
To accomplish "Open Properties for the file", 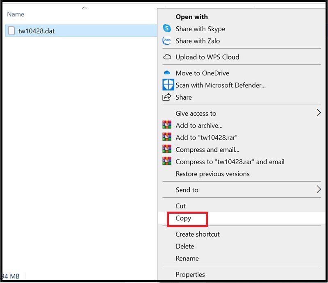I will (190, 274).
